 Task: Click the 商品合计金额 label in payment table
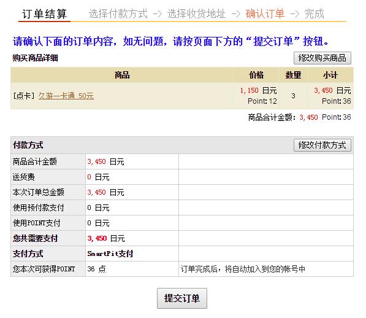35,161
